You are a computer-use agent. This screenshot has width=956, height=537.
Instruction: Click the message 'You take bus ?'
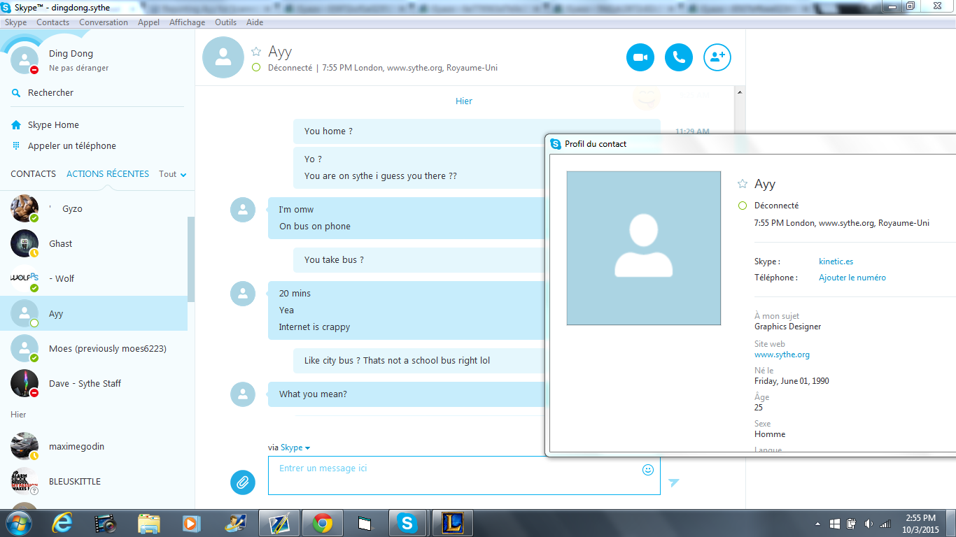click(334, 259)
